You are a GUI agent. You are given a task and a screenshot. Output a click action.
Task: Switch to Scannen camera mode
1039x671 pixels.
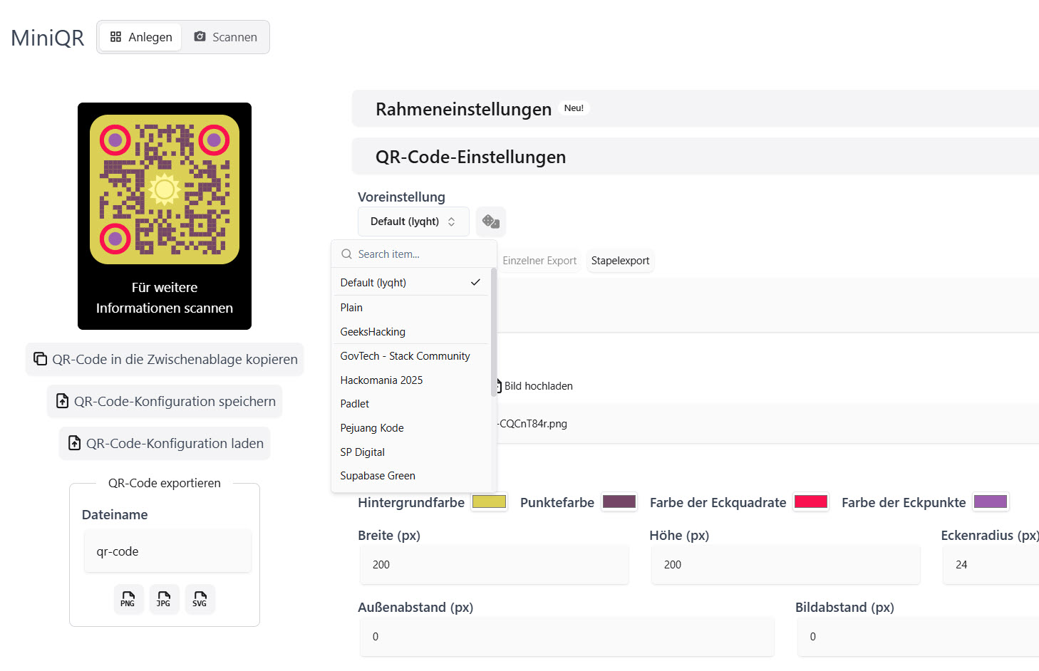[x=225, y=37]
